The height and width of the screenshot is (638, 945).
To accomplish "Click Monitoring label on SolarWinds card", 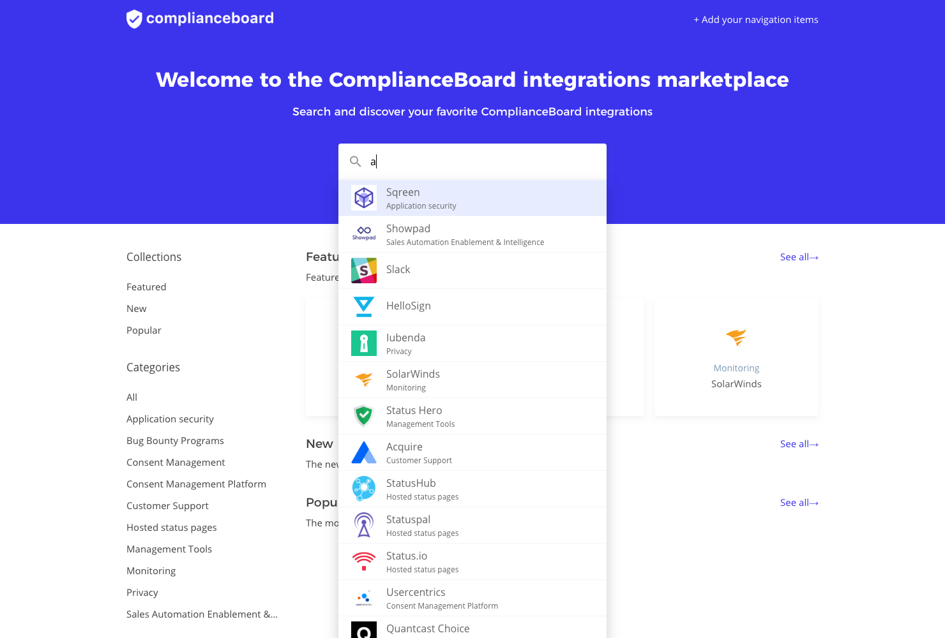I will 736,368.
